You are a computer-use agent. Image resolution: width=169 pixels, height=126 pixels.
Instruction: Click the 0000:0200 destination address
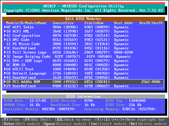(x=123, y=52)
